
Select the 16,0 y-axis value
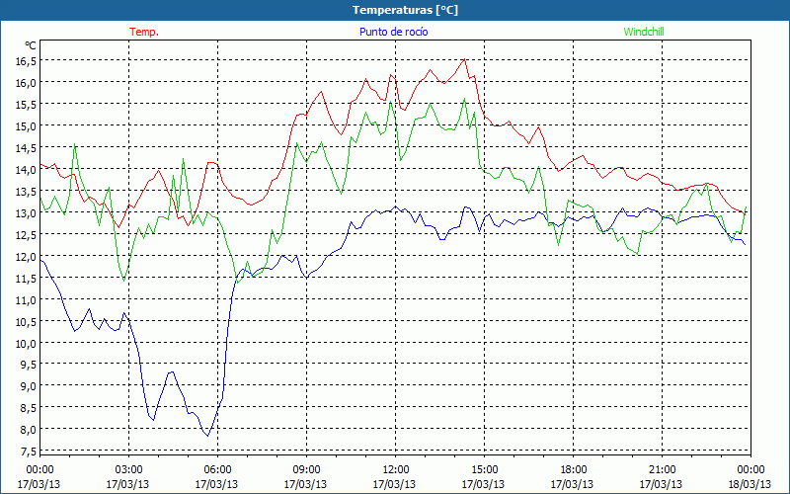[27, 83]
